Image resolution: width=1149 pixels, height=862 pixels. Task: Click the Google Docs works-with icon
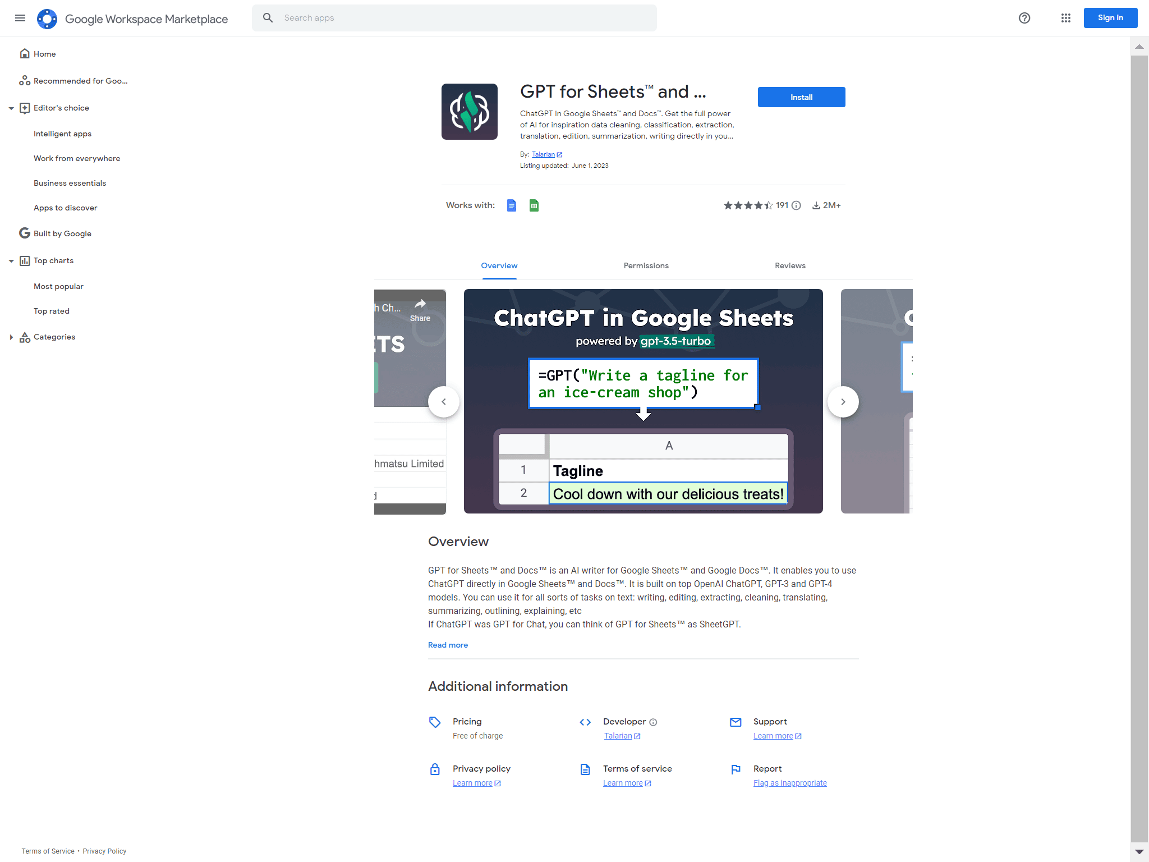(512, 205)
